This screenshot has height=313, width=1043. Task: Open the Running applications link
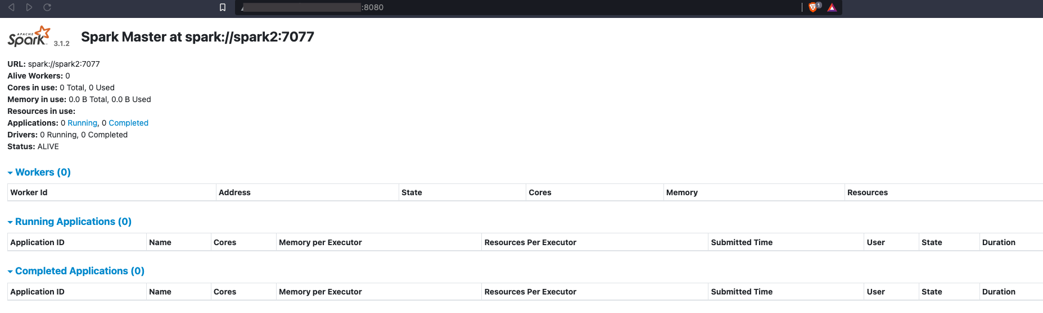point(83,123)
